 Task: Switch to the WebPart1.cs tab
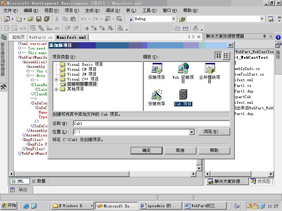[x=41, y=37]
